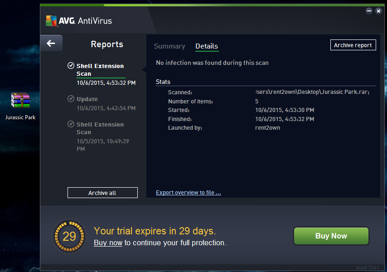Click the checkmark icon beside Update report
This screenshot has height=272, width=387.
coord(71,99)
